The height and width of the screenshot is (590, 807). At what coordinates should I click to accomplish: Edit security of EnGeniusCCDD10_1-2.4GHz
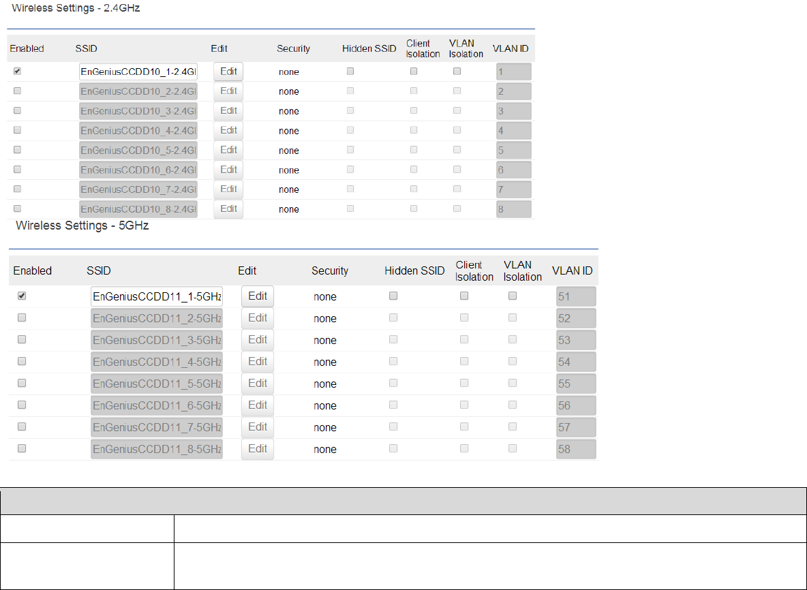(x=228, y=72)
